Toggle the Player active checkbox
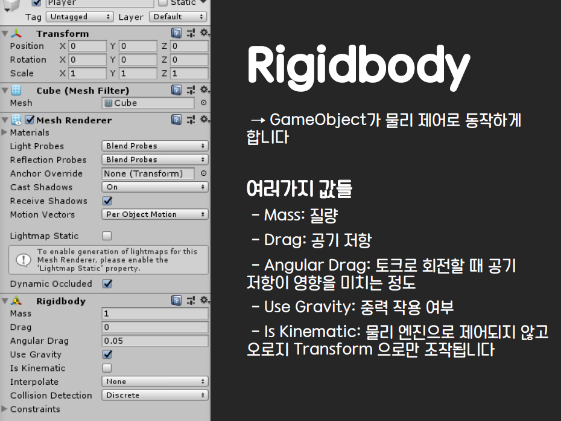Image resolution: width=561 pixels, height=421 pixels. point(36,3)
